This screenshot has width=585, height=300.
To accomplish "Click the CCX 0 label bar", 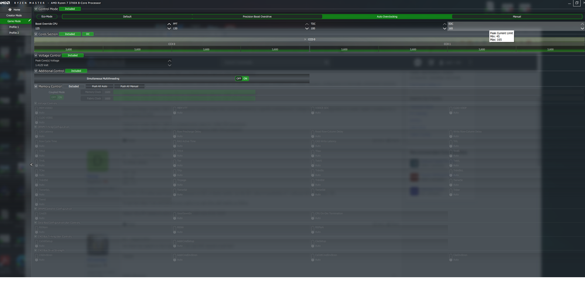I will pyautogui.click(x=172, y=44).
